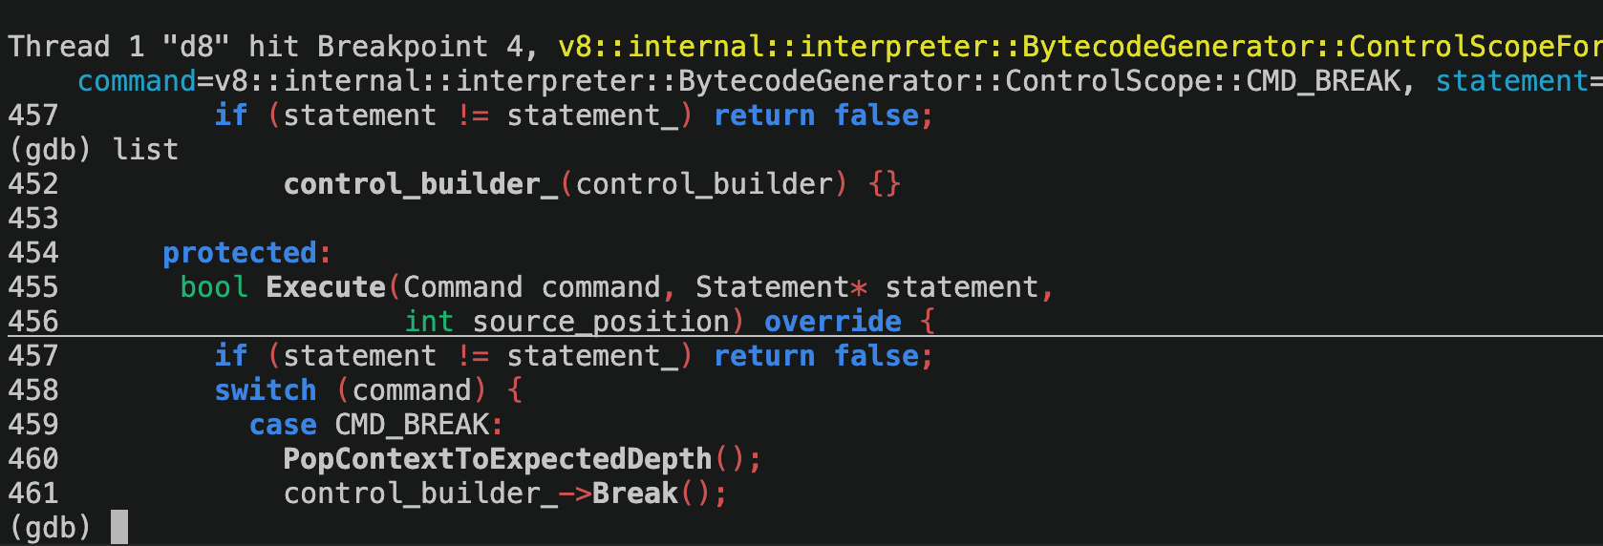Click the 'list' command after gdb prompt

click(x=145, y=150)
